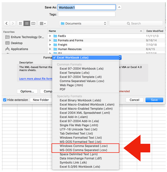Click the Search field
167x172 pixels.
tap(136, 23)
